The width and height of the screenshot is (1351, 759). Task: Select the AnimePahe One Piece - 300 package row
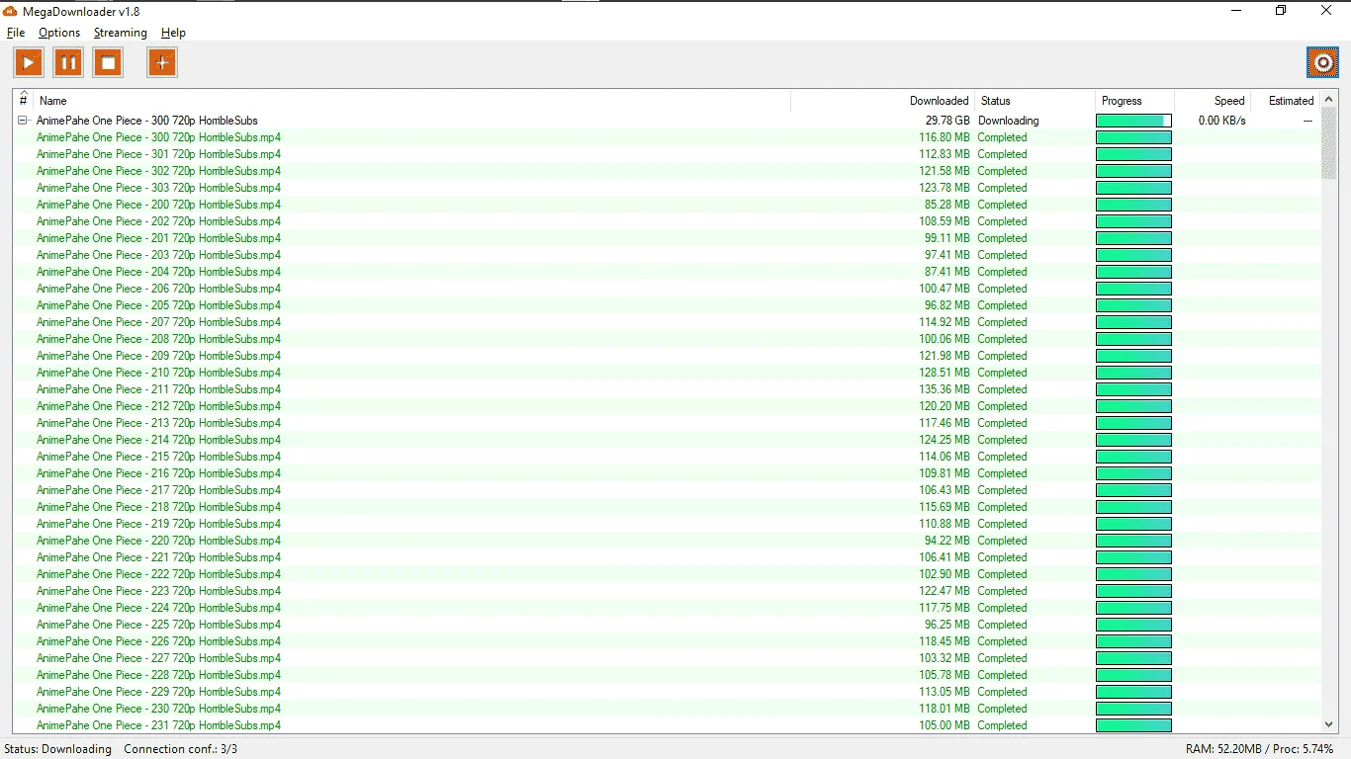(x=667, y=121)
